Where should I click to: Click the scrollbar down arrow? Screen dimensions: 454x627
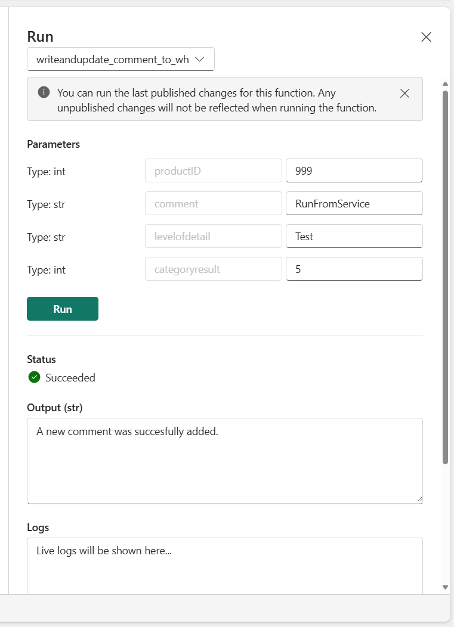pyautogui.click(x=445, y=588)
